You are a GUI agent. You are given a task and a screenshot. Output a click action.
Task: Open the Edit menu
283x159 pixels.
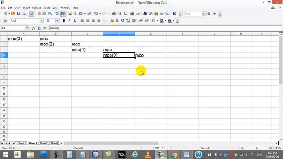point(10,8)
